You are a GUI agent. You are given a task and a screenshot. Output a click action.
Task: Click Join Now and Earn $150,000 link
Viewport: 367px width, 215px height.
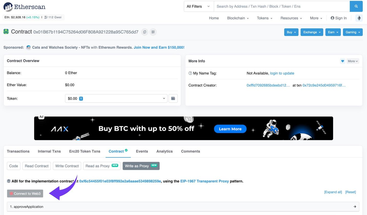point(159,47)
